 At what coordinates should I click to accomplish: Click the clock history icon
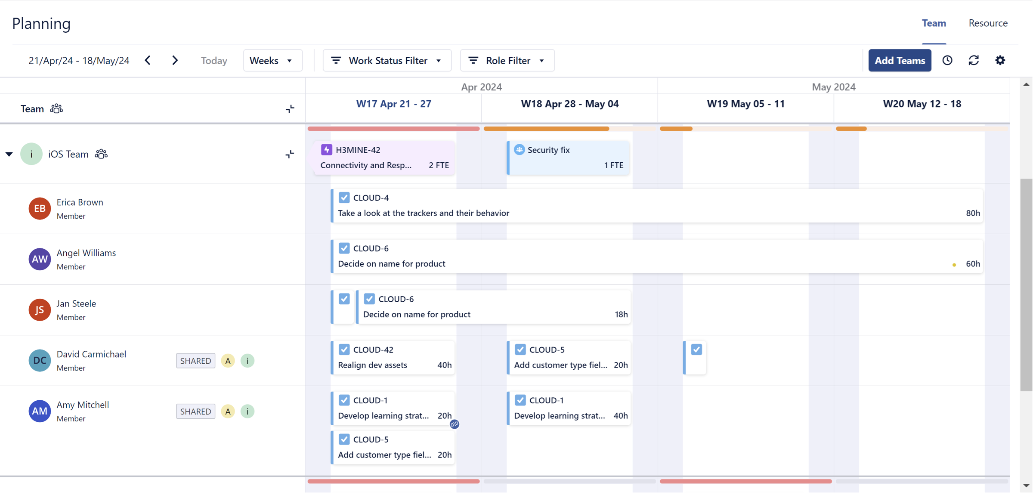coord(947,61)
